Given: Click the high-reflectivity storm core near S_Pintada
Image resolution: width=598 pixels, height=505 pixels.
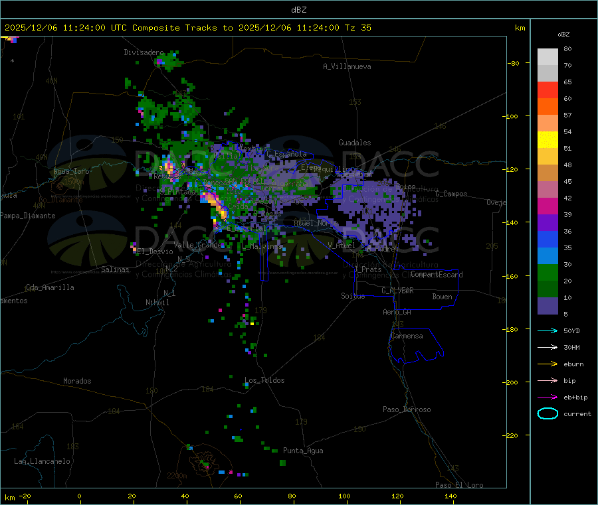Looking at the screenshot, I should point(215,204).
